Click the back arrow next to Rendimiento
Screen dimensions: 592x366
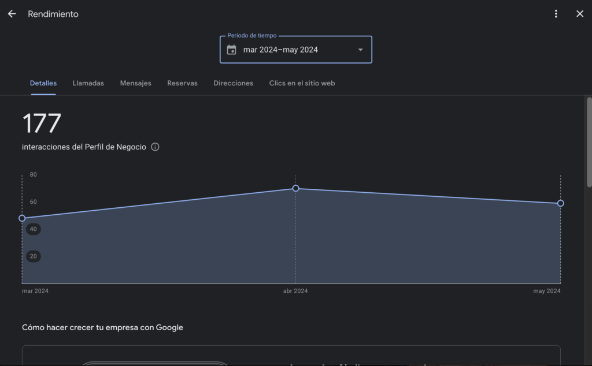coord(12,14)
